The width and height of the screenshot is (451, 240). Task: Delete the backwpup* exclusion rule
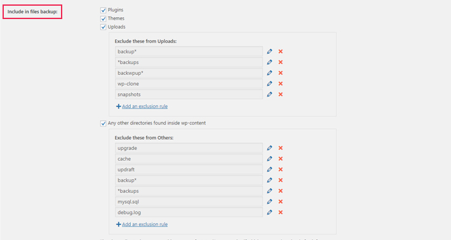tap(280, 73)
